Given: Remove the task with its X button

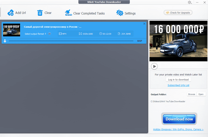Looking at the screenshot, I should click(x=144, y=24).
